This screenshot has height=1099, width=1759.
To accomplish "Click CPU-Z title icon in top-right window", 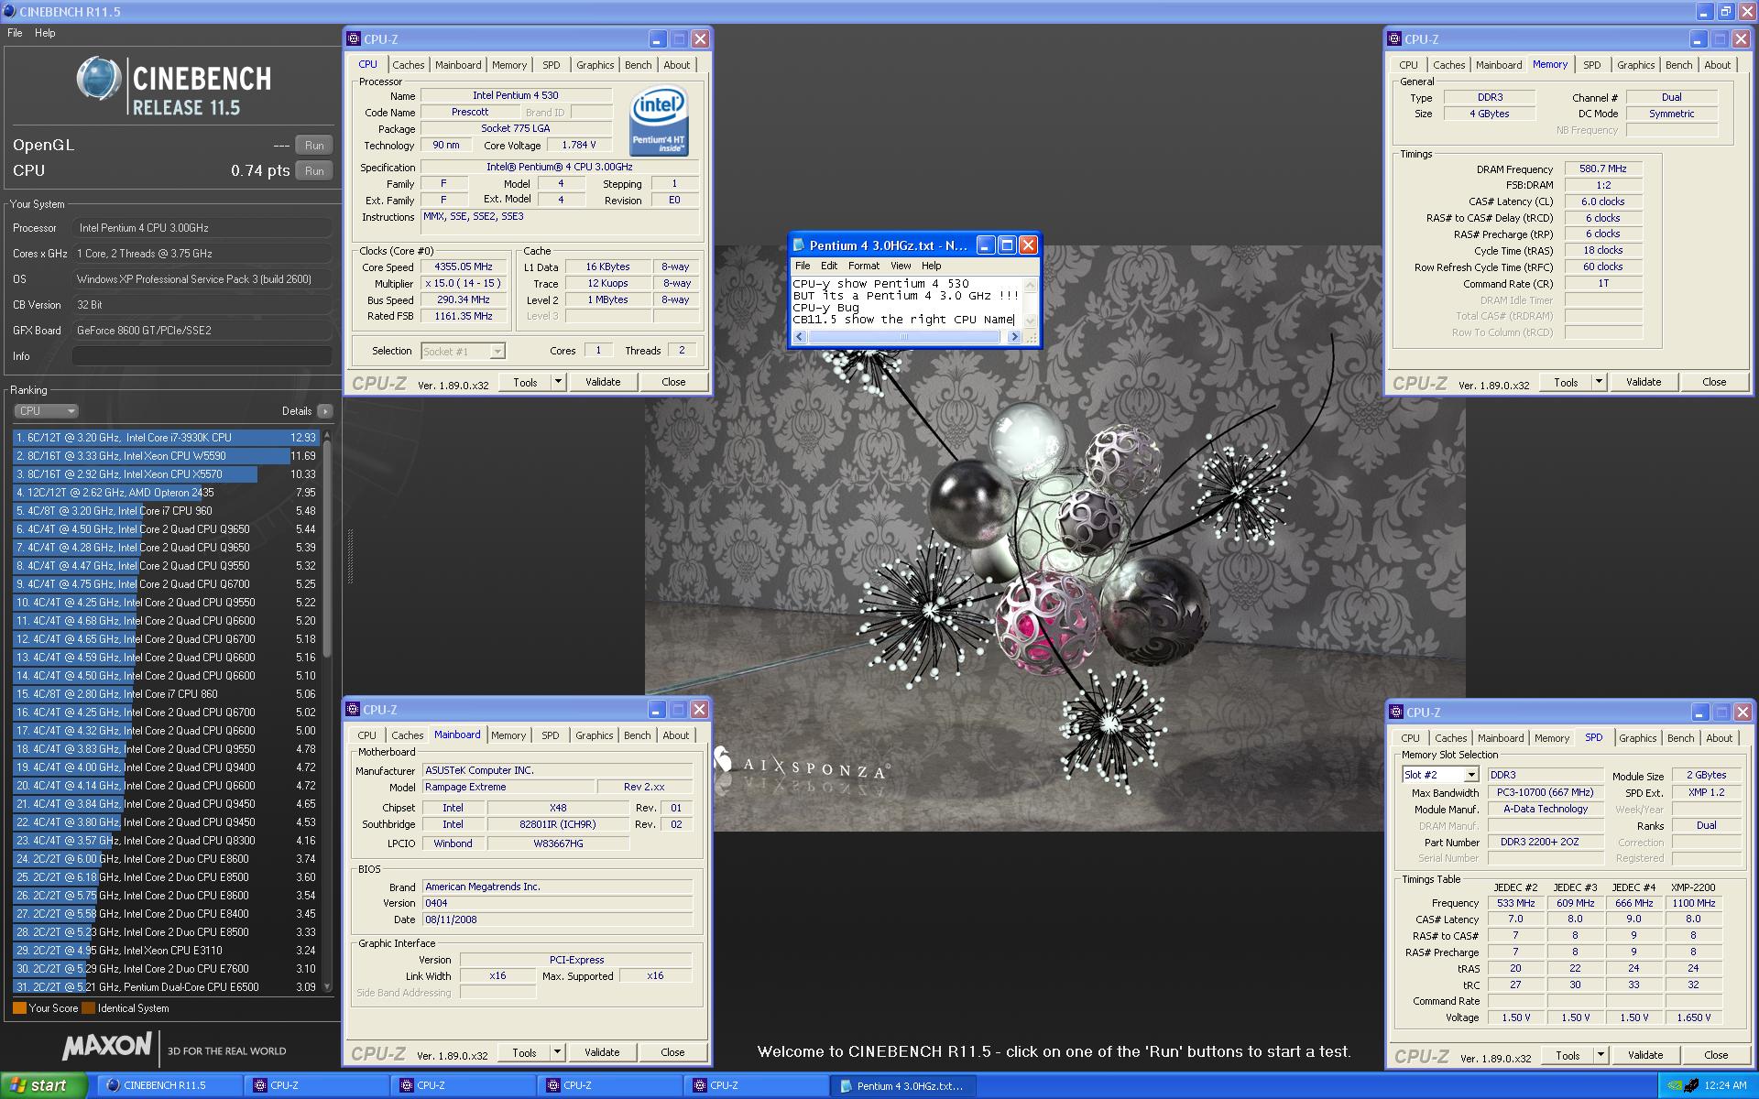I will click(1394, 39).
